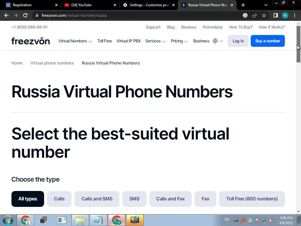Click the scrollbar down arrow
This screenshot has width=301, height=226.
click(x=298, y=212)
